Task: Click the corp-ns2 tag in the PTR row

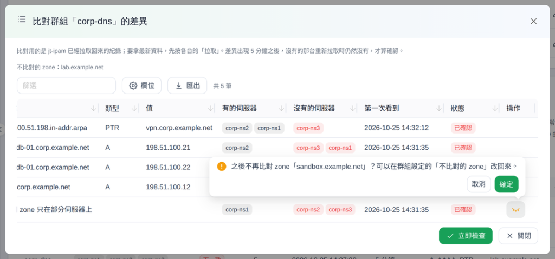Action: tap(237, 128)
